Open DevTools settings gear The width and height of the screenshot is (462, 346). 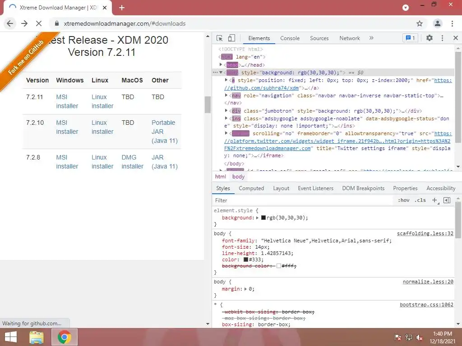pos(430,38)
